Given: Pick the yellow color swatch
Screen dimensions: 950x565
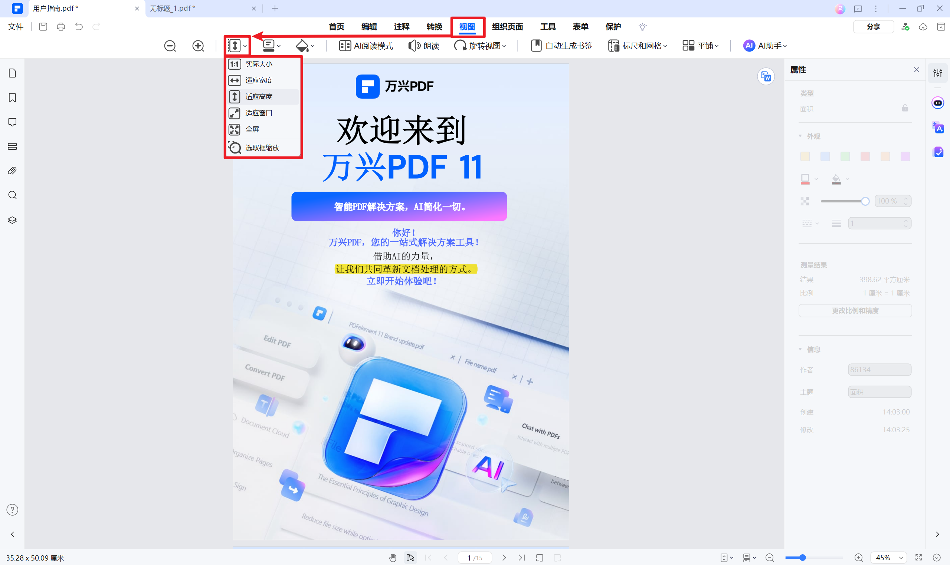Looking at the screenshot, I should (x=805, y=156).
